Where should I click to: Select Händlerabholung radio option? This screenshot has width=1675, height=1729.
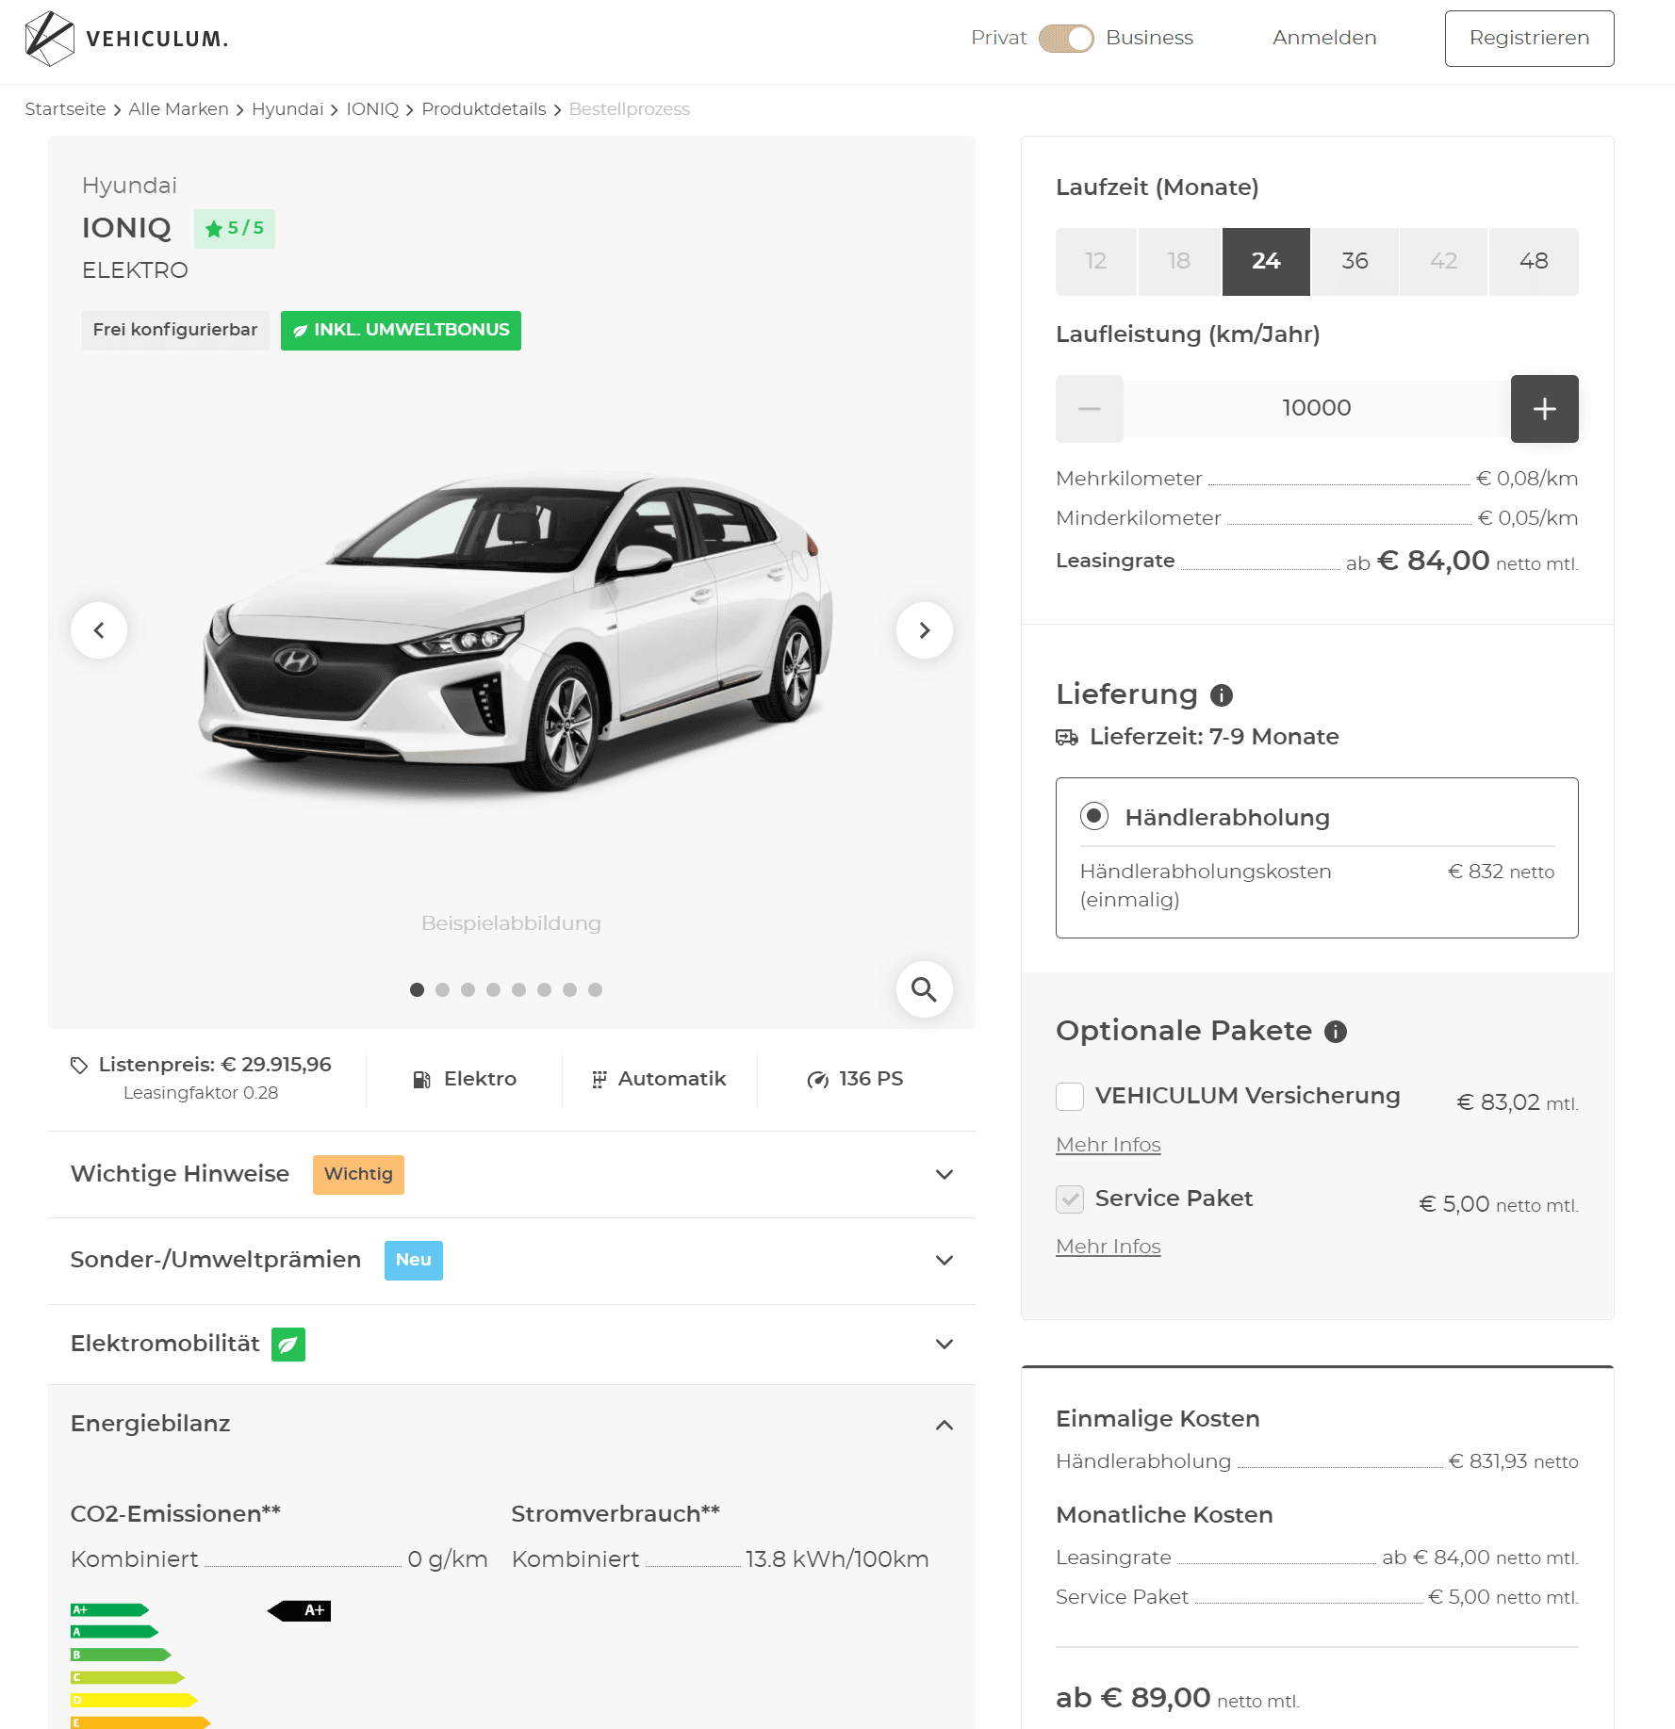pyautogui.click(x=1094, y=816)
